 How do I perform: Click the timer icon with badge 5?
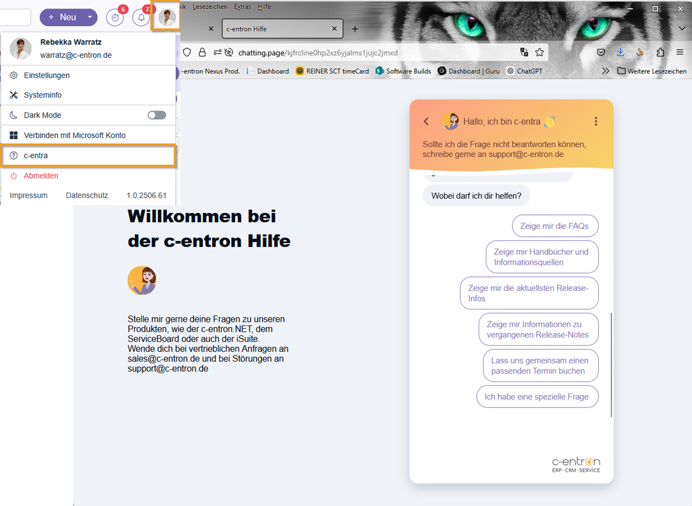tap(115, 18)
